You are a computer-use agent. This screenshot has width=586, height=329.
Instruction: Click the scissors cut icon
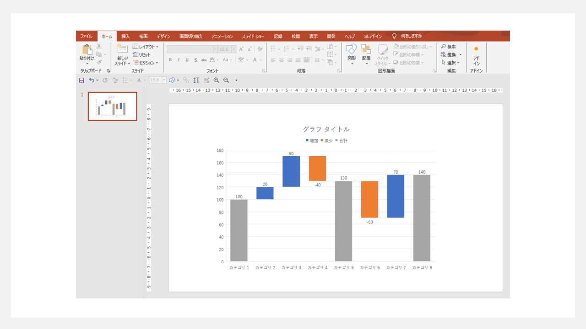pyautogui.click(x=99, y=47)
